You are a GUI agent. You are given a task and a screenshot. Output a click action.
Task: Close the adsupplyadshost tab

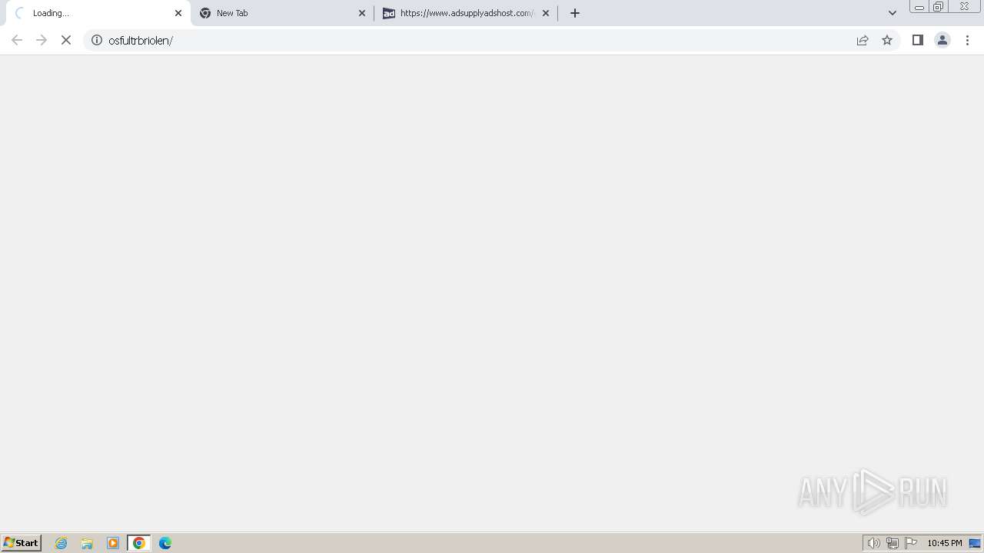546,13
